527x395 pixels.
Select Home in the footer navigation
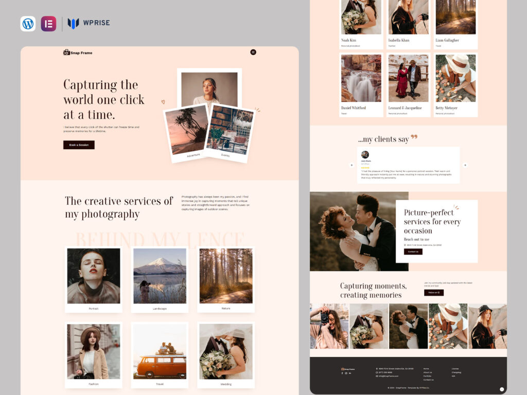[x=427, y=369]
